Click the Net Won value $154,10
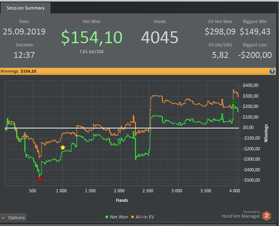 92,37
